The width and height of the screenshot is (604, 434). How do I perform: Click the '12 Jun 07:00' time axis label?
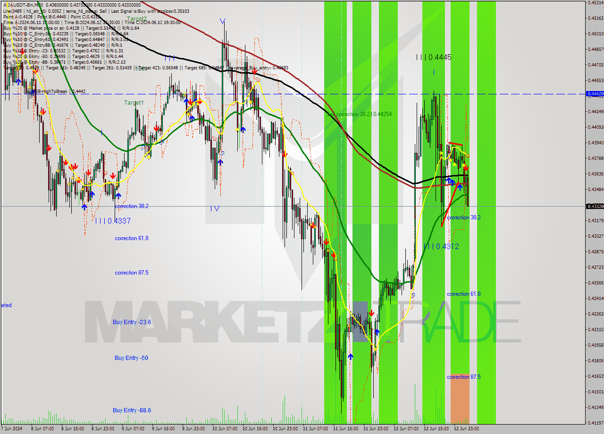[x=406, y=429]
